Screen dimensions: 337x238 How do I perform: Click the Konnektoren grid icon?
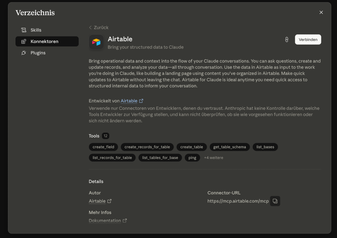pyautogui.click(x=24, y=41)
